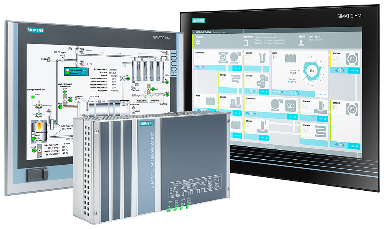Tick the Start checkbox
The height and width of the screenshot is (229, 384).
33,136
